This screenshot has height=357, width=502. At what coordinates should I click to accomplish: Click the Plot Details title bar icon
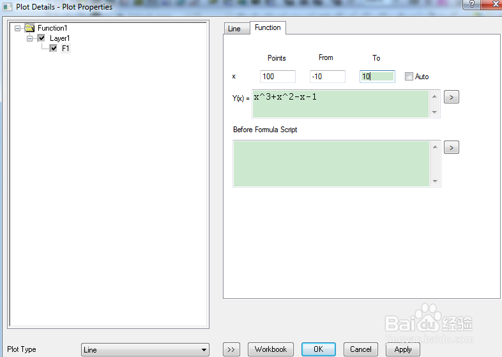point(8,7)
